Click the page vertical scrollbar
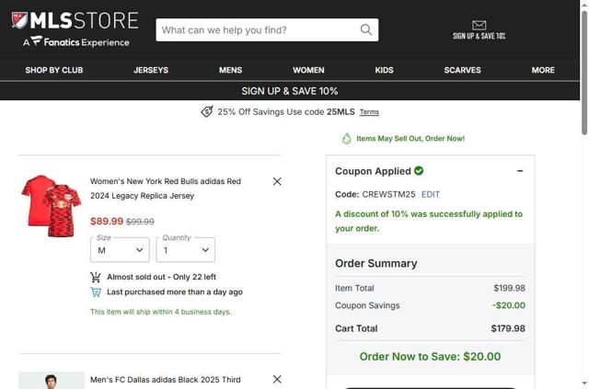Viewport: 589px width, 389px height. click(x=584, y=72)
